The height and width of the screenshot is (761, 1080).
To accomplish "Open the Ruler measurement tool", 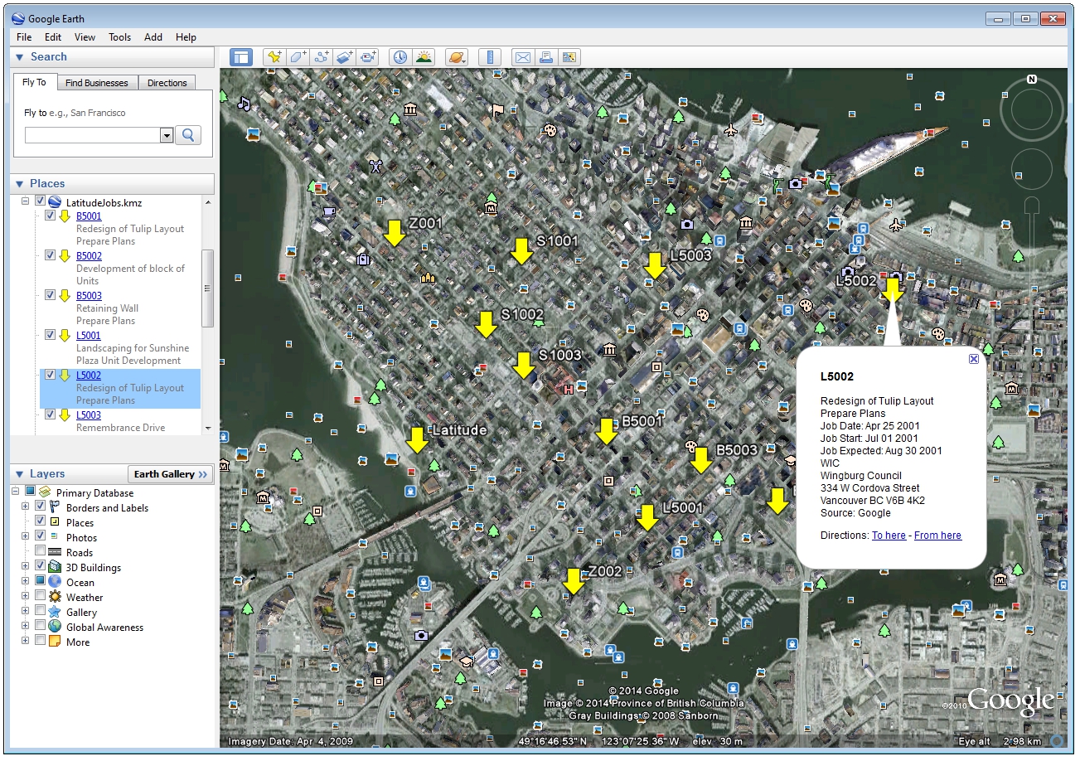I will coord(491,57).
